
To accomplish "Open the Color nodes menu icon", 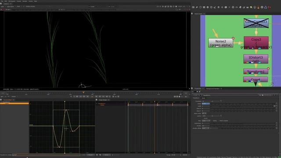I will pos(208,7).
